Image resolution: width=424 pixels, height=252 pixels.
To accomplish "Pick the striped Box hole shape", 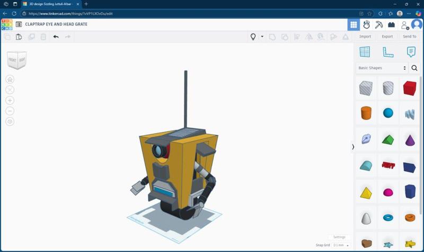I will tap(366, 88).
